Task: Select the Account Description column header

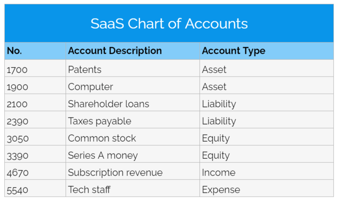Action: (115, 51)
